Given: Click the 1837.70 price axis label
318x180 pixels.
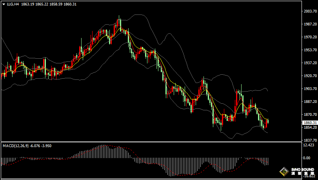Looking at the screenshot, I should tap(310, 140).
